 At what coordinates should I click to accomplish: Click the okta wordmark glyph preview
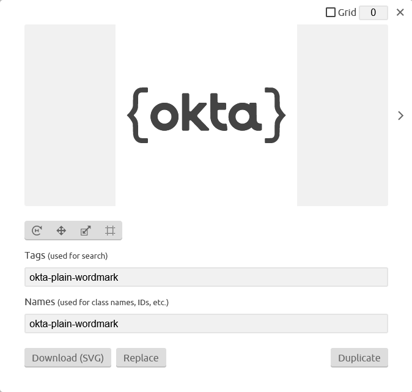tap(206, 115)
